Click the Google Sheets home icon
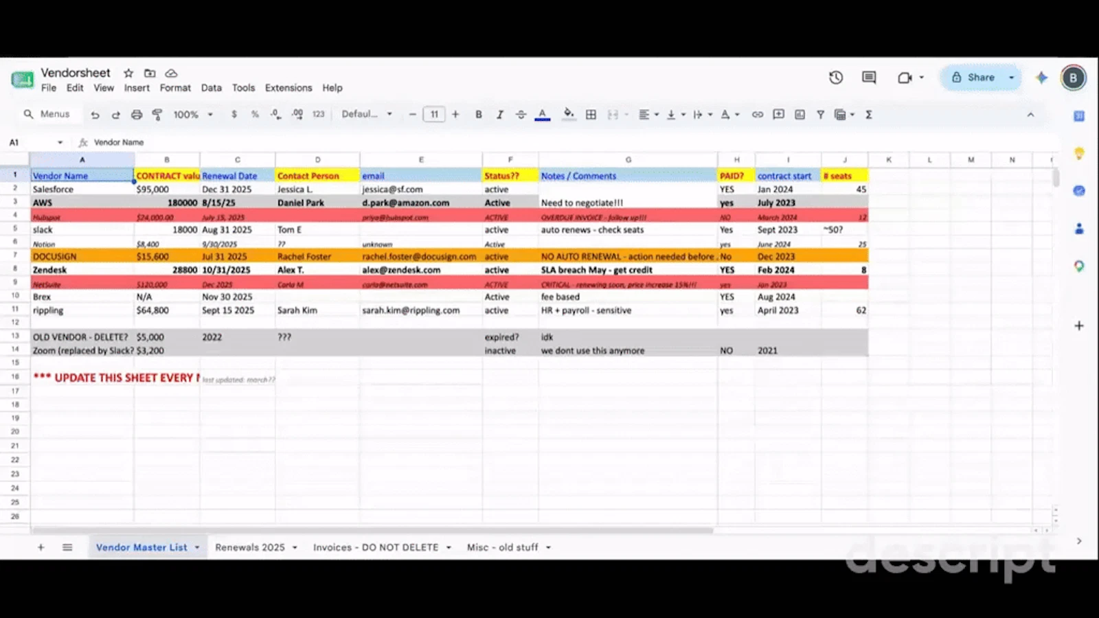Viewport: 1099px width, 618px height. point(23,80)
